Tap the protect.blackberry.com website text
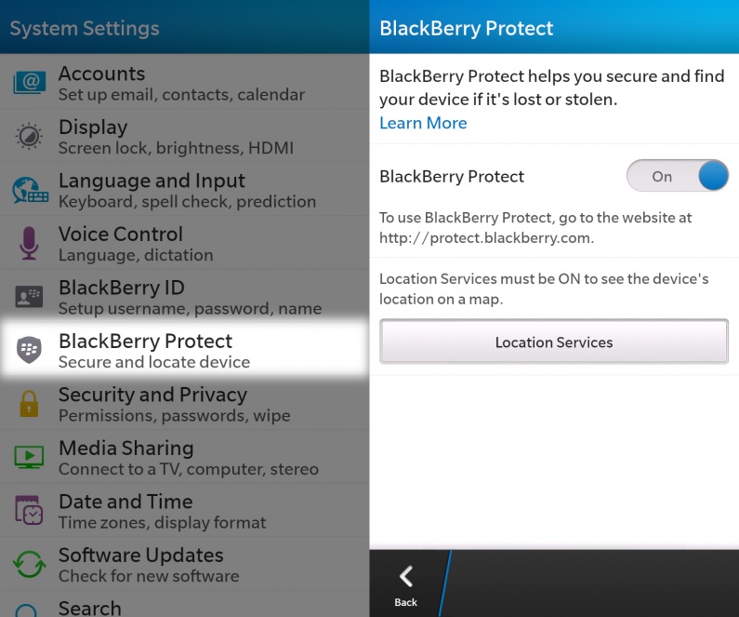The width and height of the screenshot is (739, 617). point(486,237)
